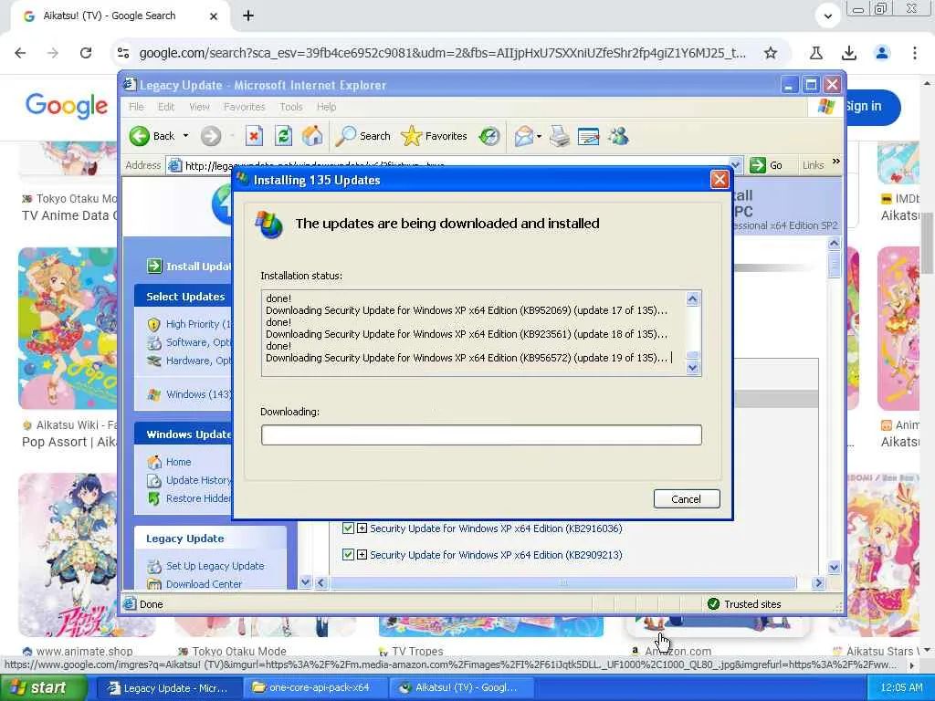Click the Downloading progress bar

coord(481,435)
